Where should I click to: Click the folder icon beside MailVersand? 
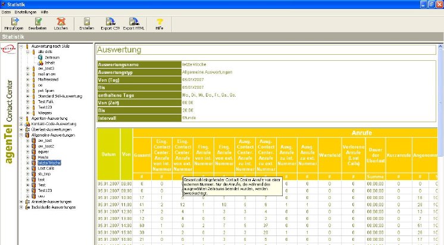pos(34,80)
